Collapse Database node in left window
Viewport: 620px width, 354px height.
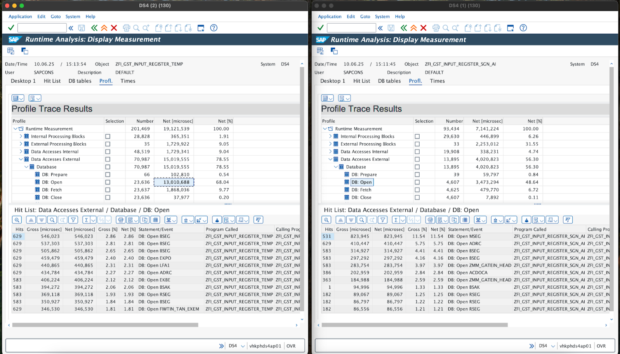click(26, 167)
